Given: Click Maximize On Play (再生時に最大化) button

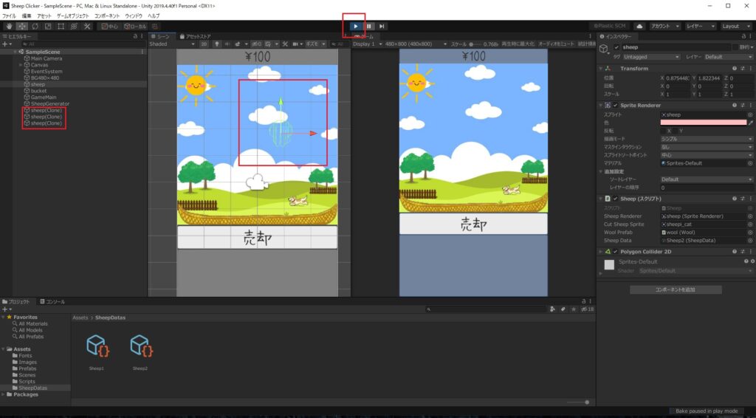Looking at the screenshot, I should coord(518,44).
